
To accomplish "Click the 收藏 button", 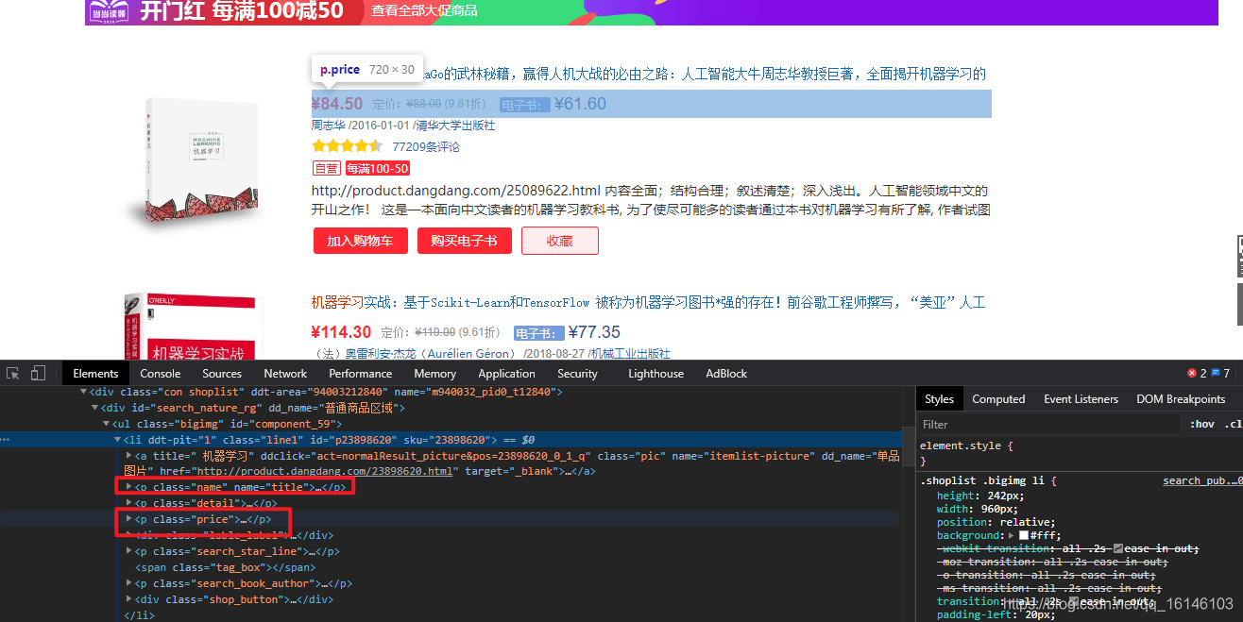I will (560, 241).
